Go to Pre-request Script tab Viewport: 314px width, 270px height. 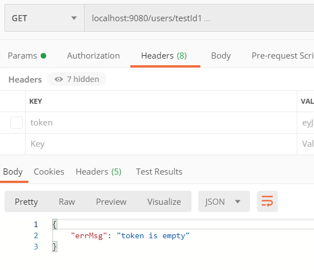click(x=283, y=56)
